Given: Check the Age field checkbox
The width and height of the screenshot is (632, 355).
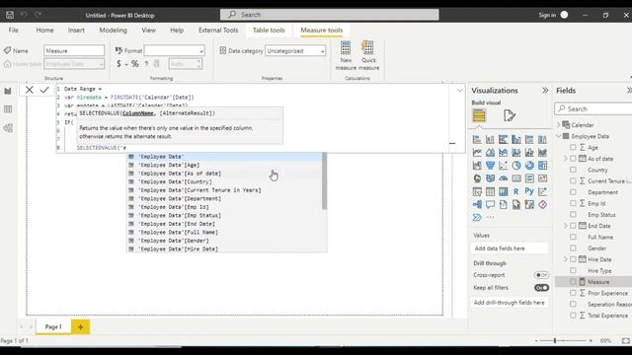Looking at the screenshot, I should pyautogui.click(x=573, y=147).
